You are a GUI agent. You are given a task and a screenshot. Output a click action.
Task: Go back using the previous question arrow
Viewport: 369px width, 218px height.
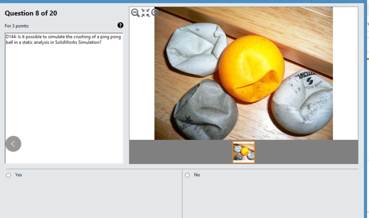(x=13, y=144)
